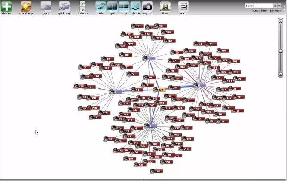This screenshot has width=287, height=181.
Task: Select the node labeled 185
Action: [158, 171]
